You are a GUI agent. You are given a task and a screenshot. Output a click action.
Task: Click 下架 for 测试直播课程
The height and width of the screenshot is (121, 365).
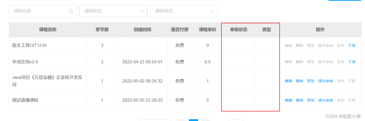tap(352, 100)
